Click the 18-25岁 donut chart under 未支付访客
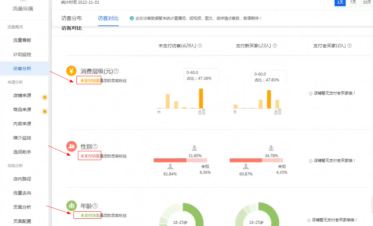Screen dimensions: 373x226 point(181,215)
